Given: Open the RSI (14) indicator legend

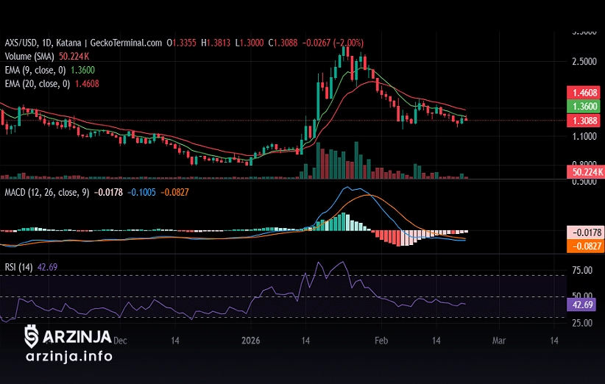Looking at the screenshot, I should pos(18,267).
